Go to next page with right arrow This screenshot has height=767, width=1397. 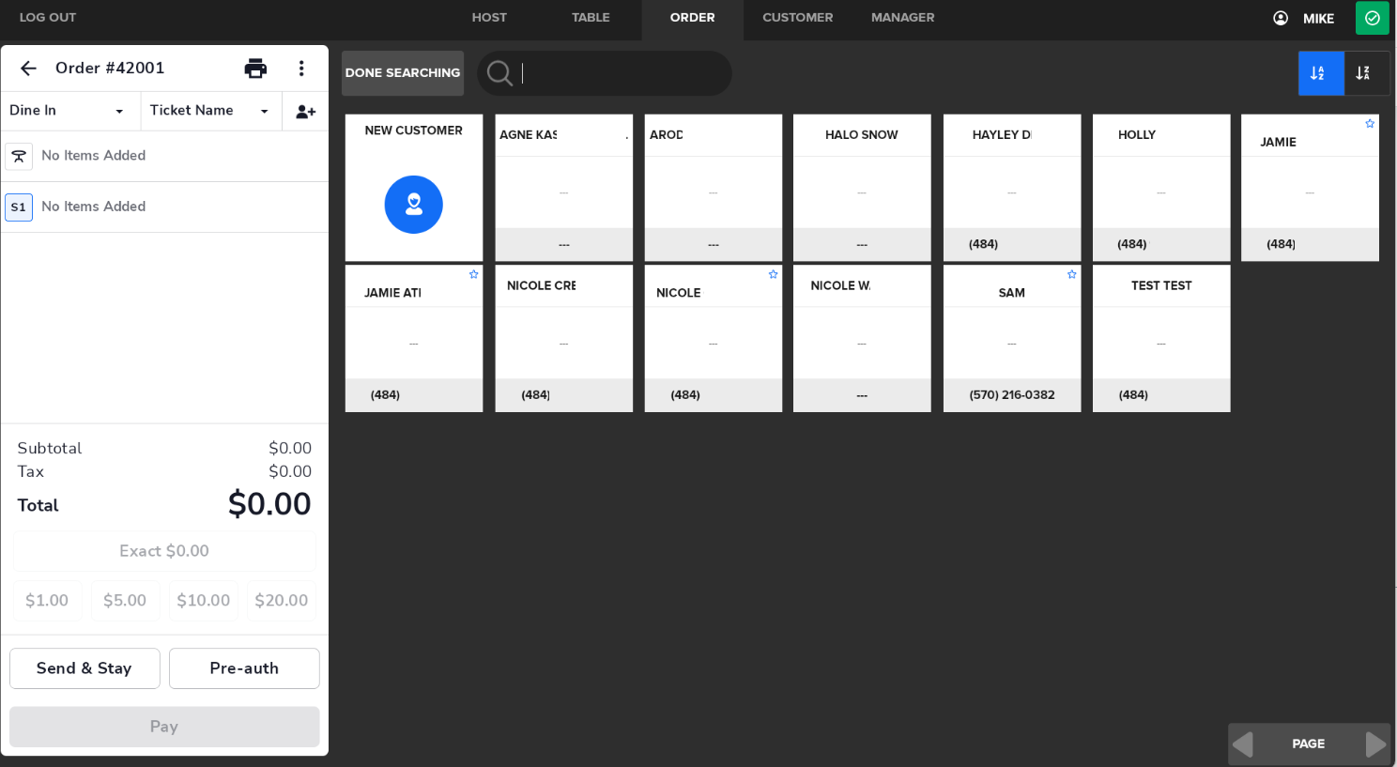point(1374,744)
